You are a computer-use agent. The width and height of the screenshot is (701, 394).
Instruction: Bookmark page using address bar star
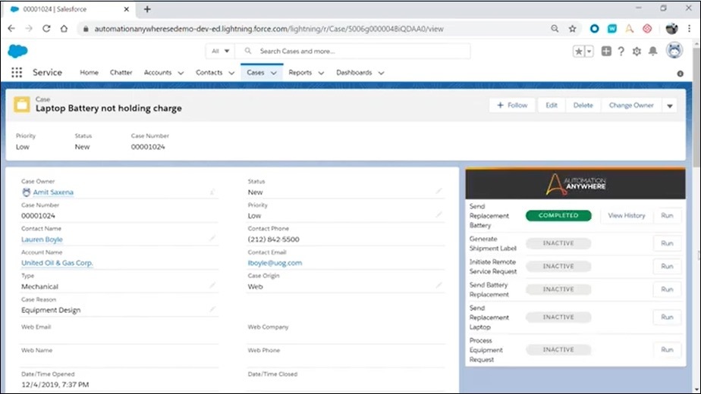572,29
